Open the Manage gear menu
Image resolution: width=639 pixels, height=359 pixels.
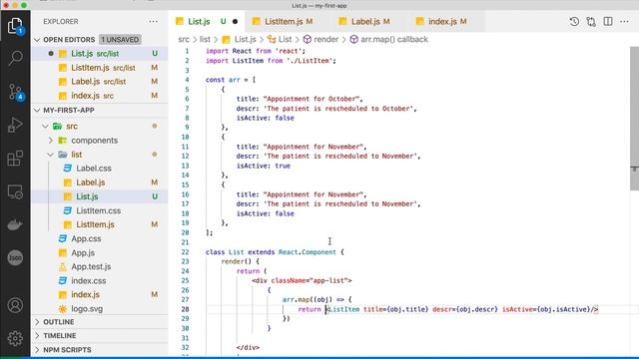click(x=15, y=338)
